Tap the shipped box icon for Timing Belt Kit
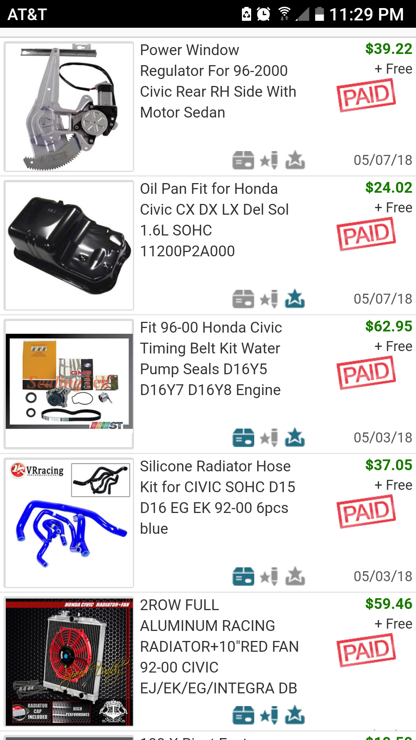 click(x=243, y=437)
